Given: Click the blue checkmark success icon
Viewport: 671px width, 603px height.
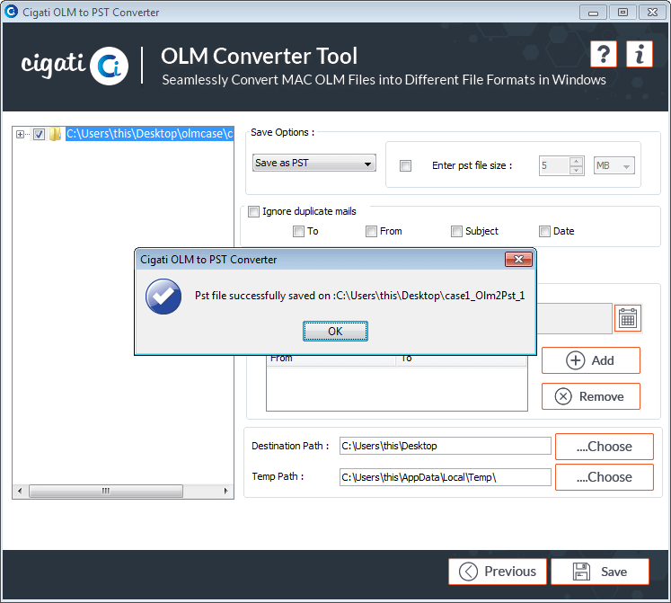Looking at the screenshot, I should click(163, 297).
